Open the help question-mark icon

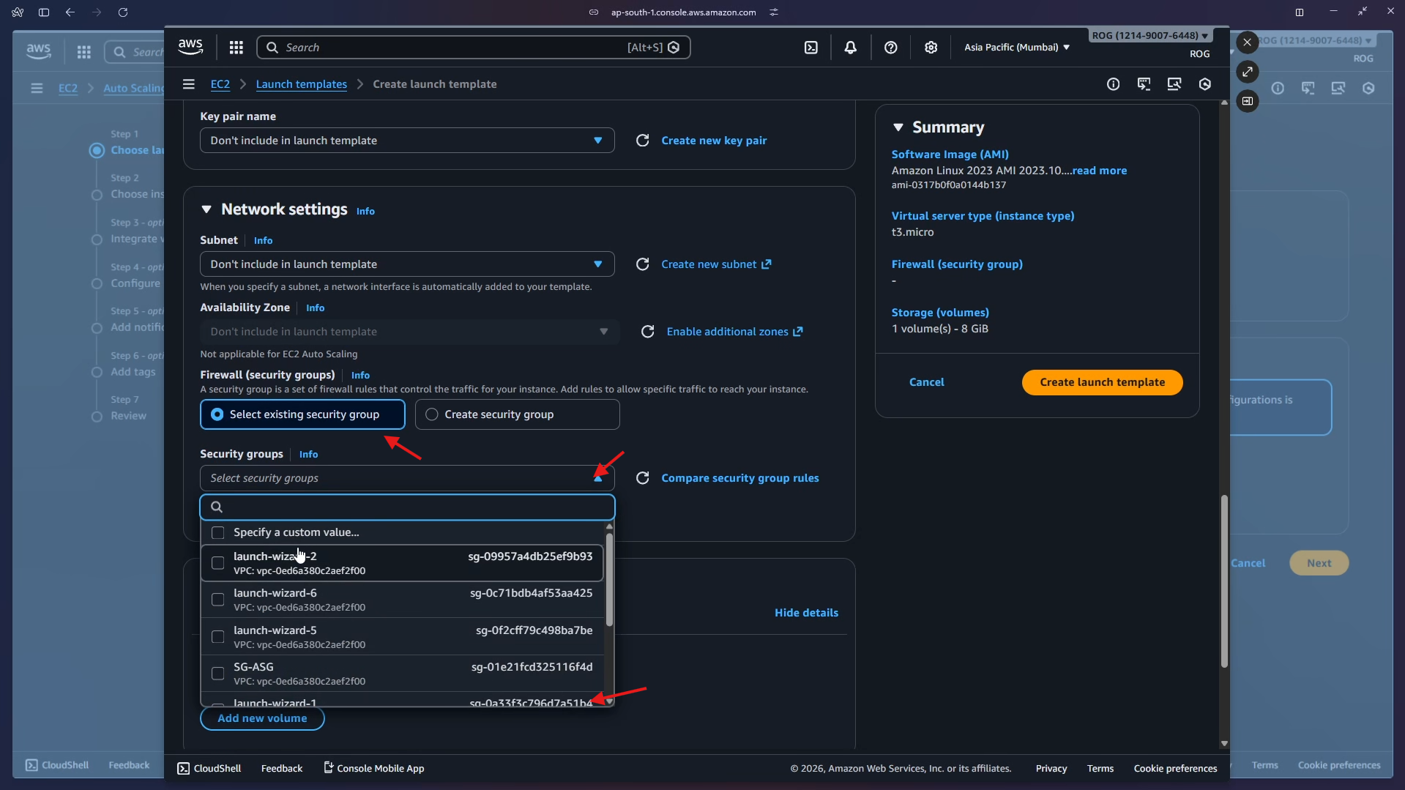click(x=890, y=47)
